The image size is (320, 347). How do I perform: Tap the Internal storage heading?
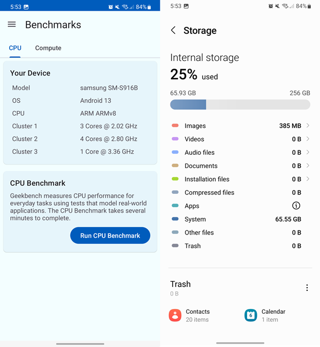205,58
